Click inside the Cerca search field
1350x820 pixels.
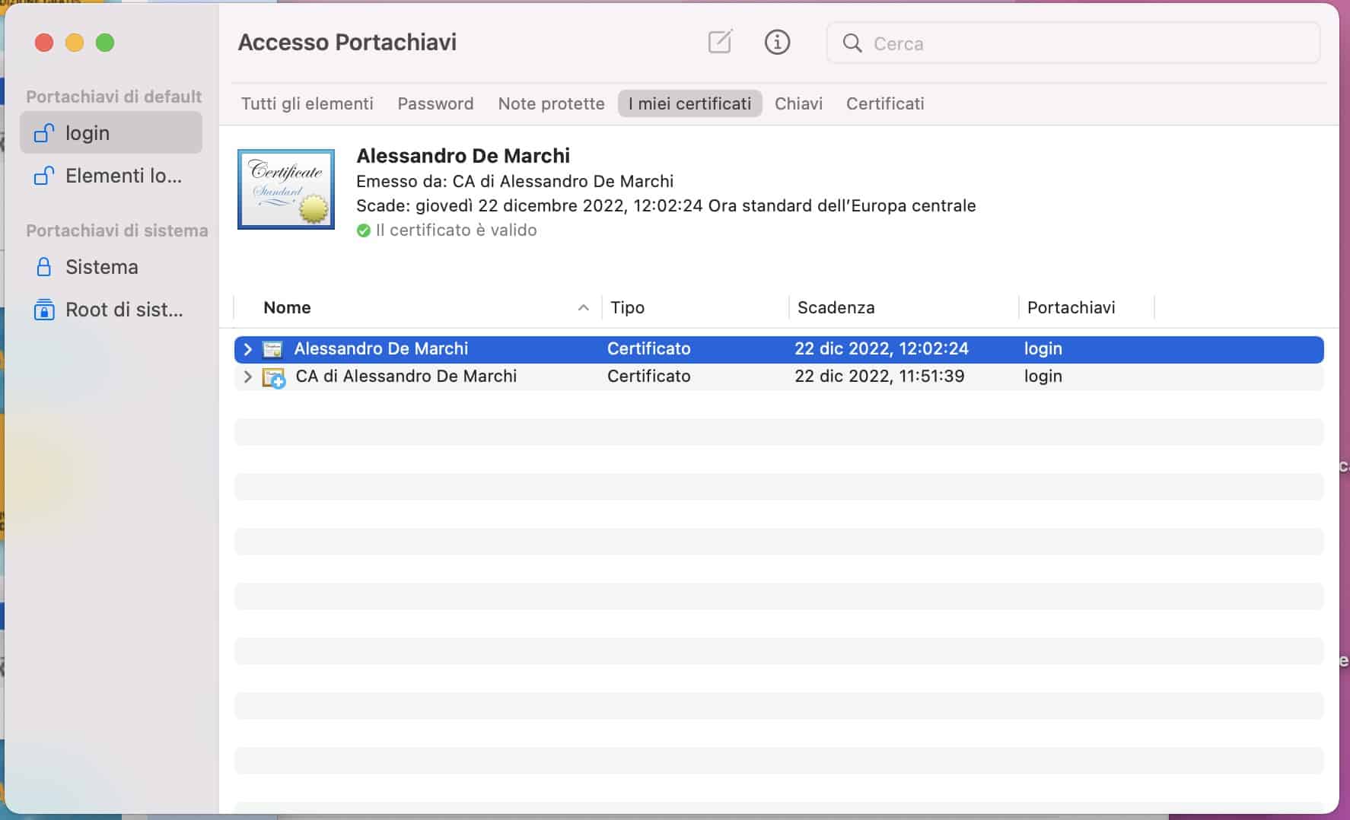pyautogui.click(x=989, y=43)
